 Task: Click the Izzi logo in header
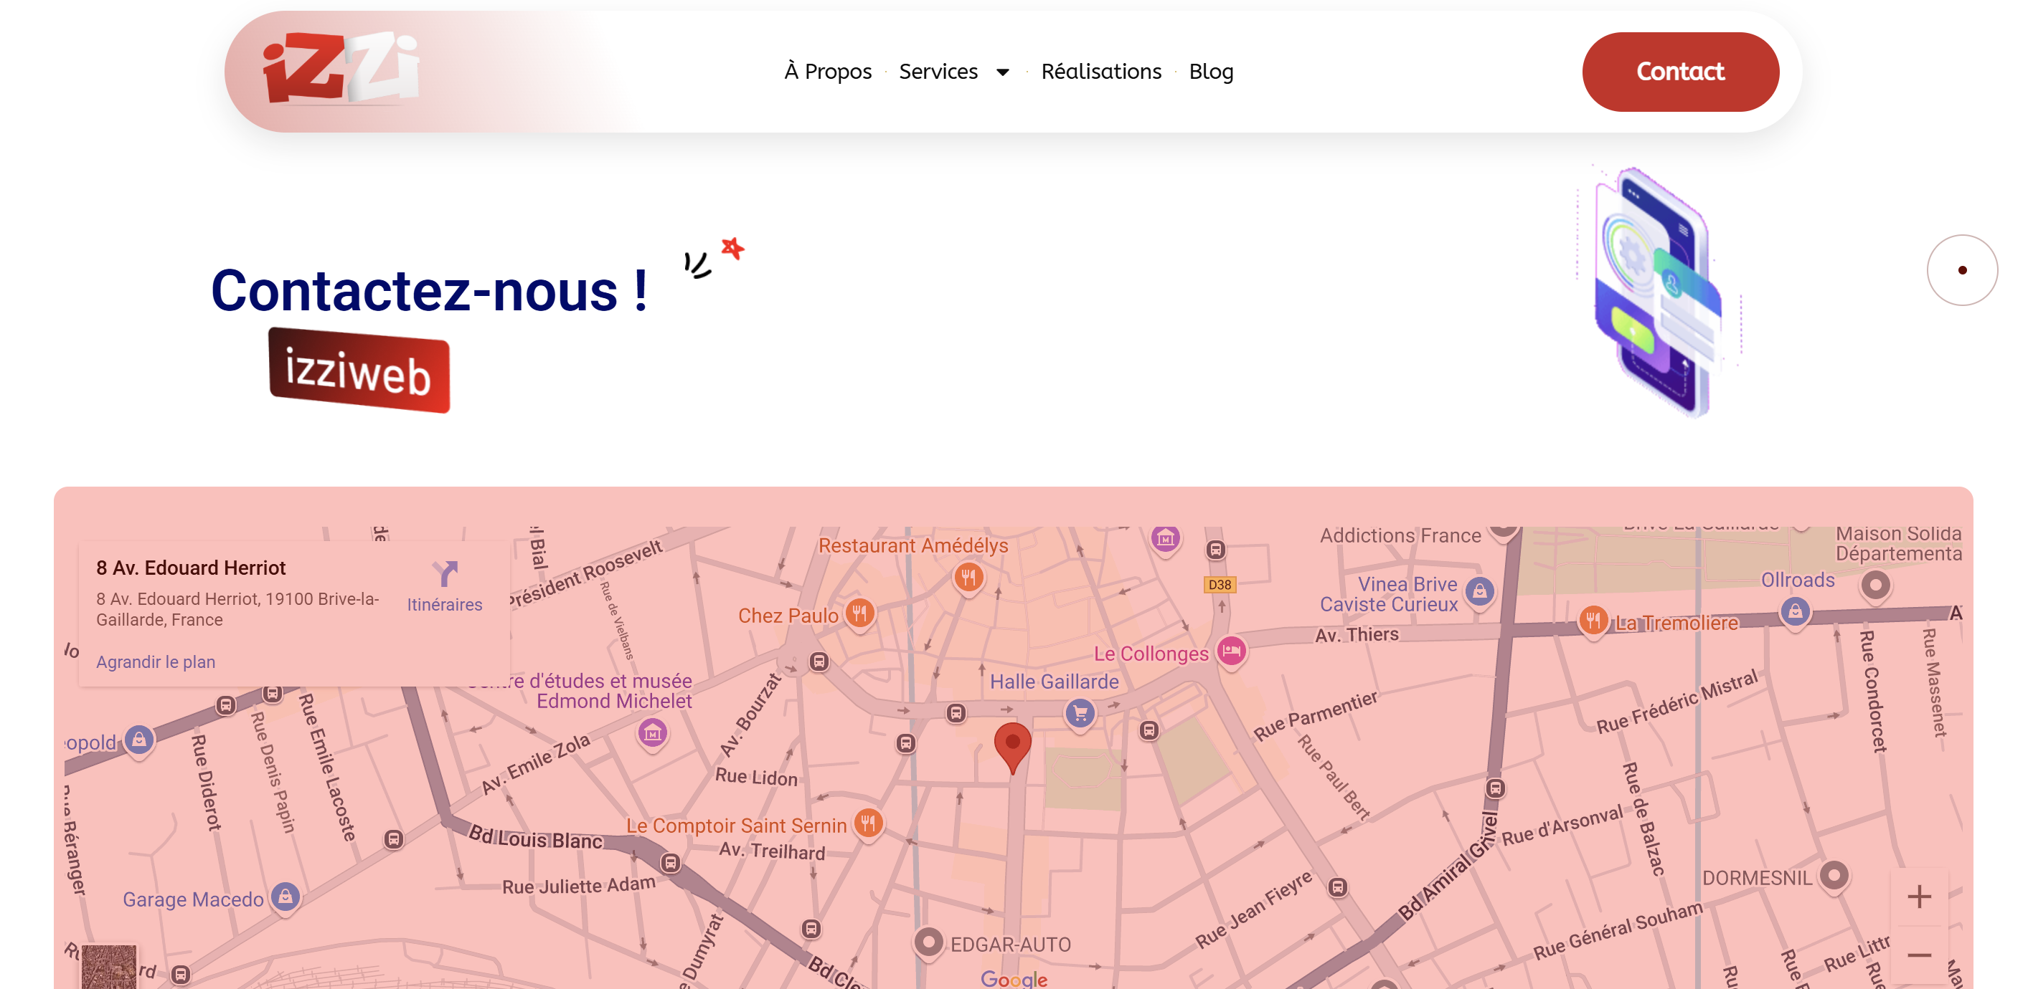[340, 69]
